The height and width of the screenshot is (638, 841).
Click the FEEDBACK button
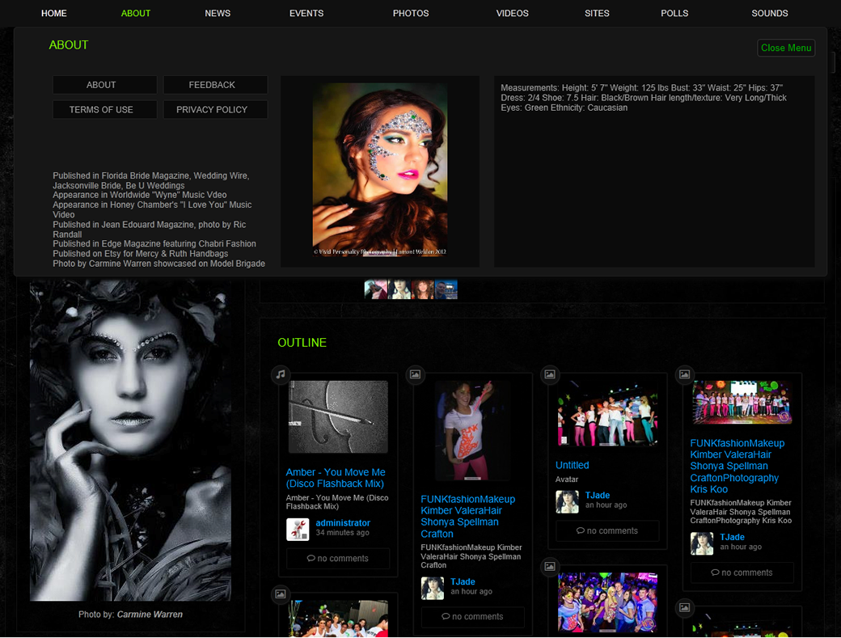[x=216, y=85]
